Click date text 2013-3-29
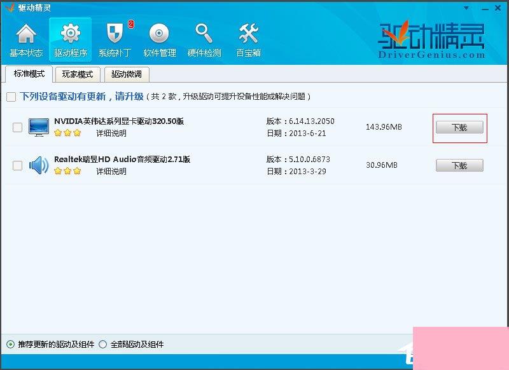 [307, 171]
